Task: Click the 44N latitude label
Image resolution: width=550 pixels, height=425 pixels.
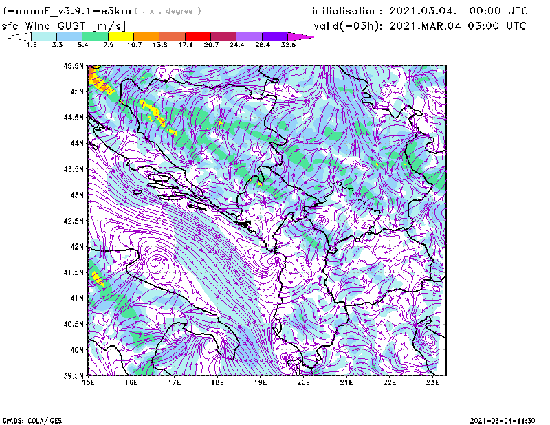Action: click(x=77, y=143)
